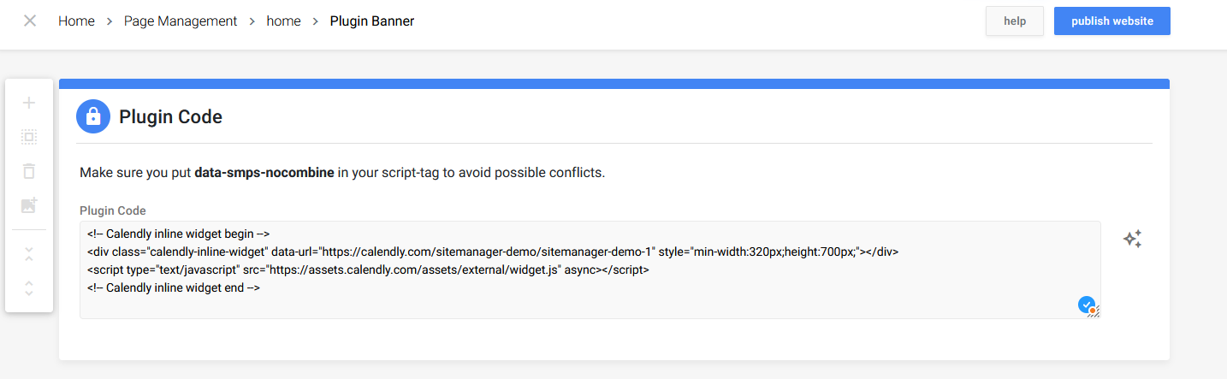Screen dimensions: 1227x379
Task: Click the plus icon in the left sidebar
Action: (29, 103)
